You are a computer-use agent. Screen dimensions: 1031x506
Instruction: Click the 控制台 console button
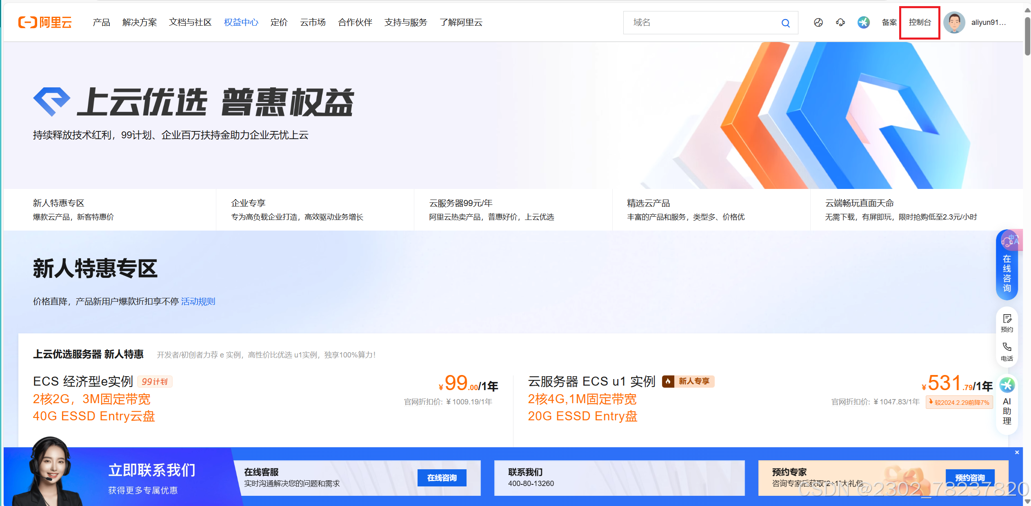(920, 22)
